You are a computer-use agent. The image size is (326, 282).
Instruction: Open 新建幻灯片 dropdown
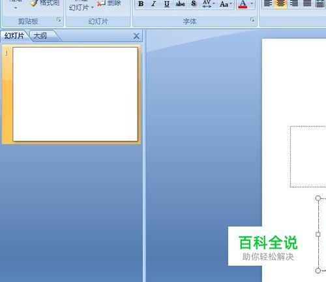tap(81, 8)
